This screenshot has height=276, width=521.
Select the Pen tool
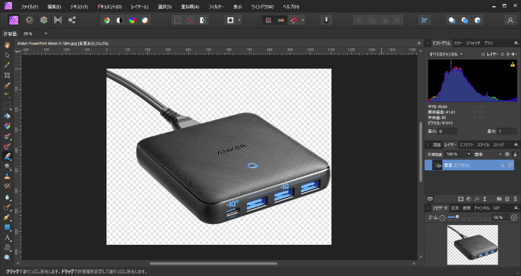[7, 217]
